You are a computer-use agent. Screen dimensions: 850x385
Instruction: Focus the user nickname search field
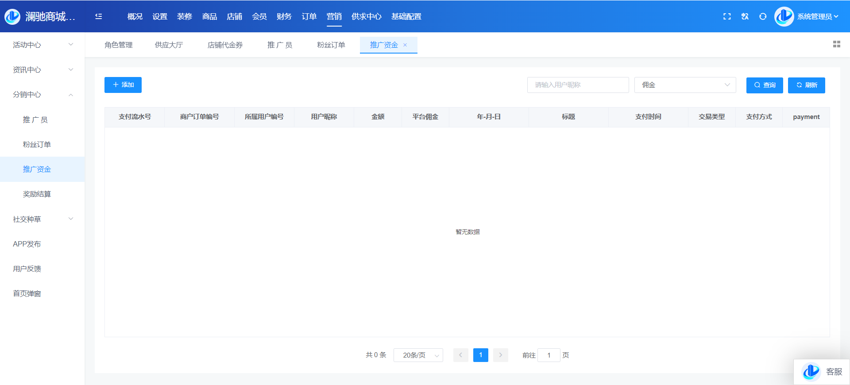coord(578,85)
